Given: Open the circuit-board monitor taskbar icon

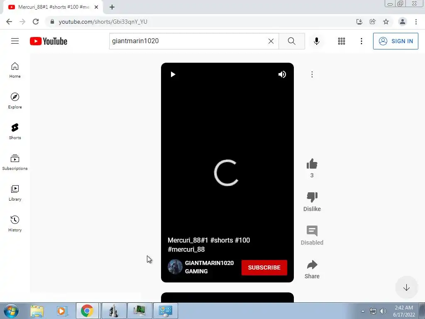Looking at the screenshot, I should (x=139, y=311).
